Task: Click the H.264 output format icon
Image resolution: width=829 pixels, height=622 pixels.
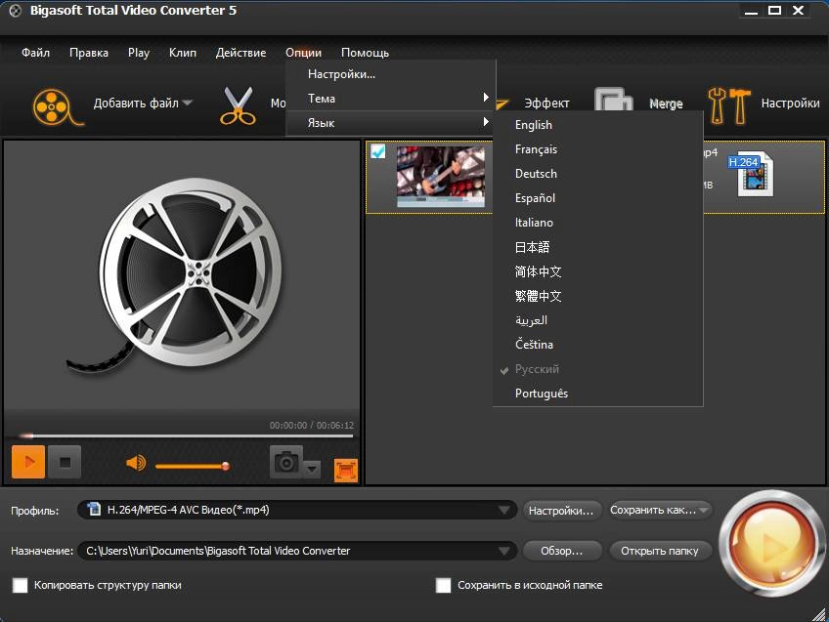Action: [x=751, y=174]
